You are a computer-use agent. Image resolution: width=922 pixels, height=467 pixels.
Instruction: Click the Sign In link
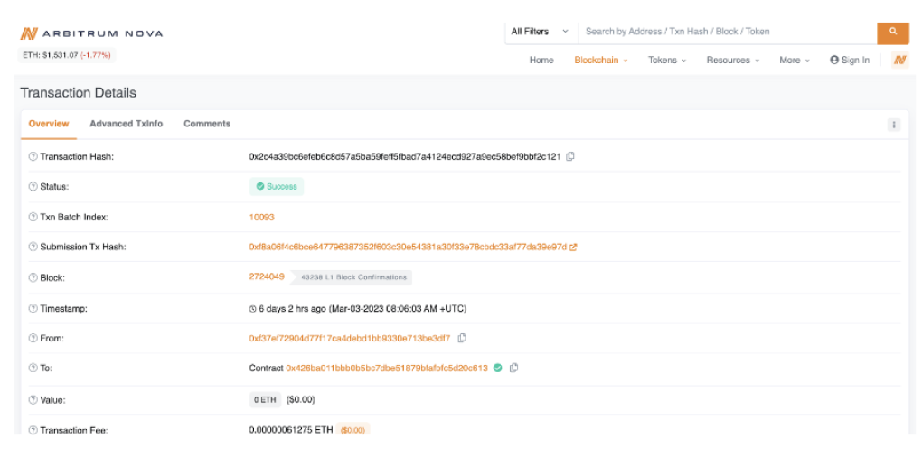click(850, 61)
